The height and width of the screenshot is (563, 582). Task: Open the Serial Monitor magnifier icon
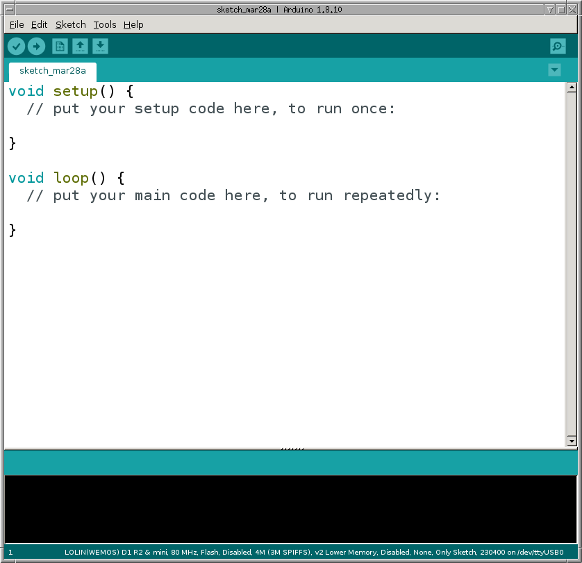tap(558, 47)
